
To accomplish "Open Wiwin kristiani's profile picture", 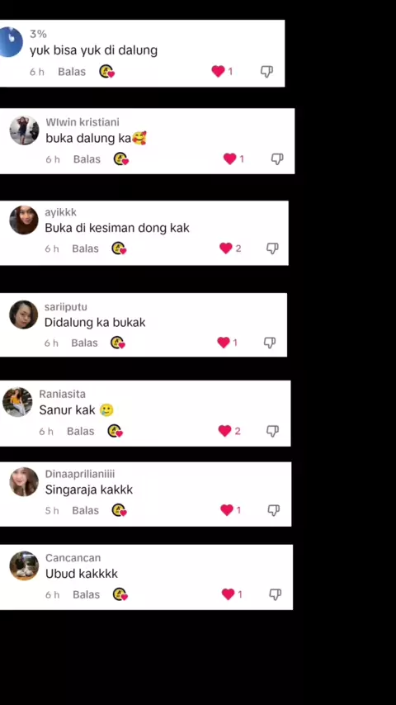I will 24,130.
